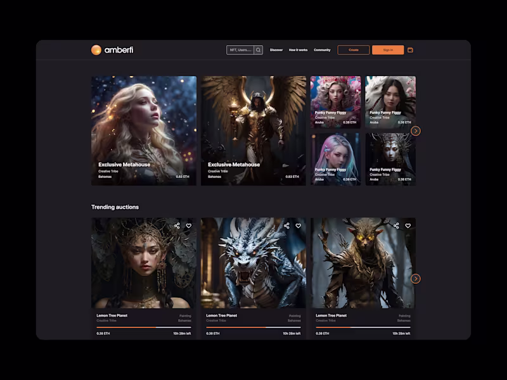Open the Exclusive Metahouse angel thumbnail

click(x=253, y=130)
